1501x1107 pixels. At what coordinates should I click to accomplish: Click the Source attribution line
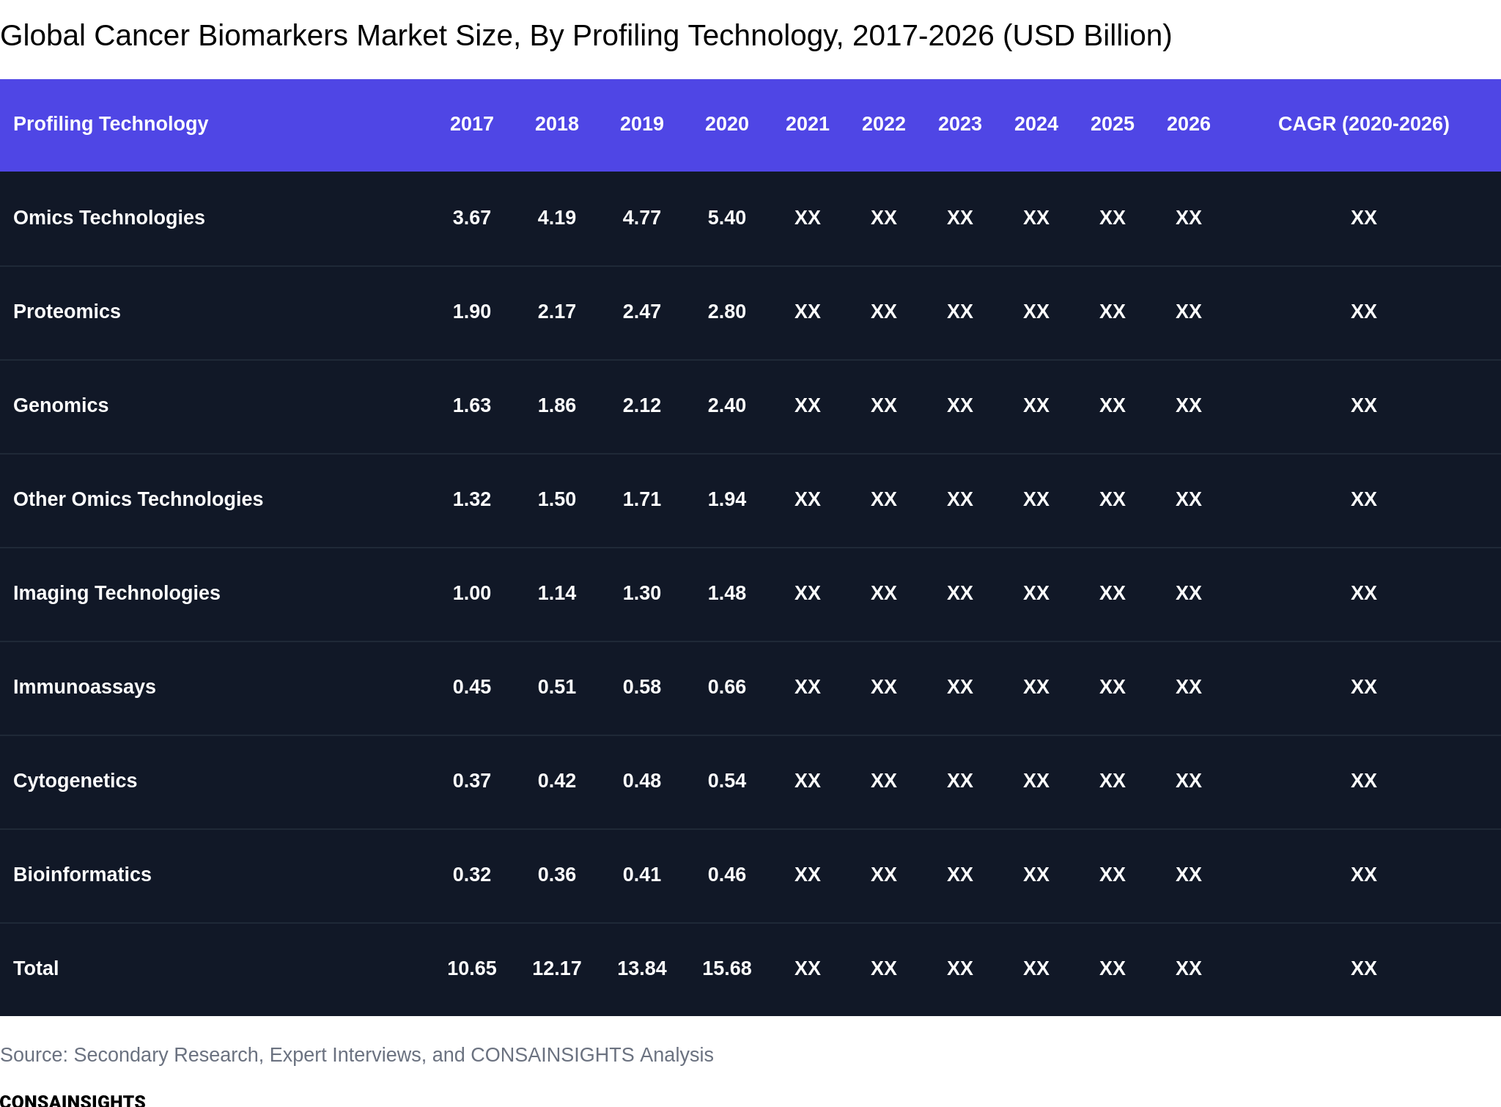pos(357,1055)
